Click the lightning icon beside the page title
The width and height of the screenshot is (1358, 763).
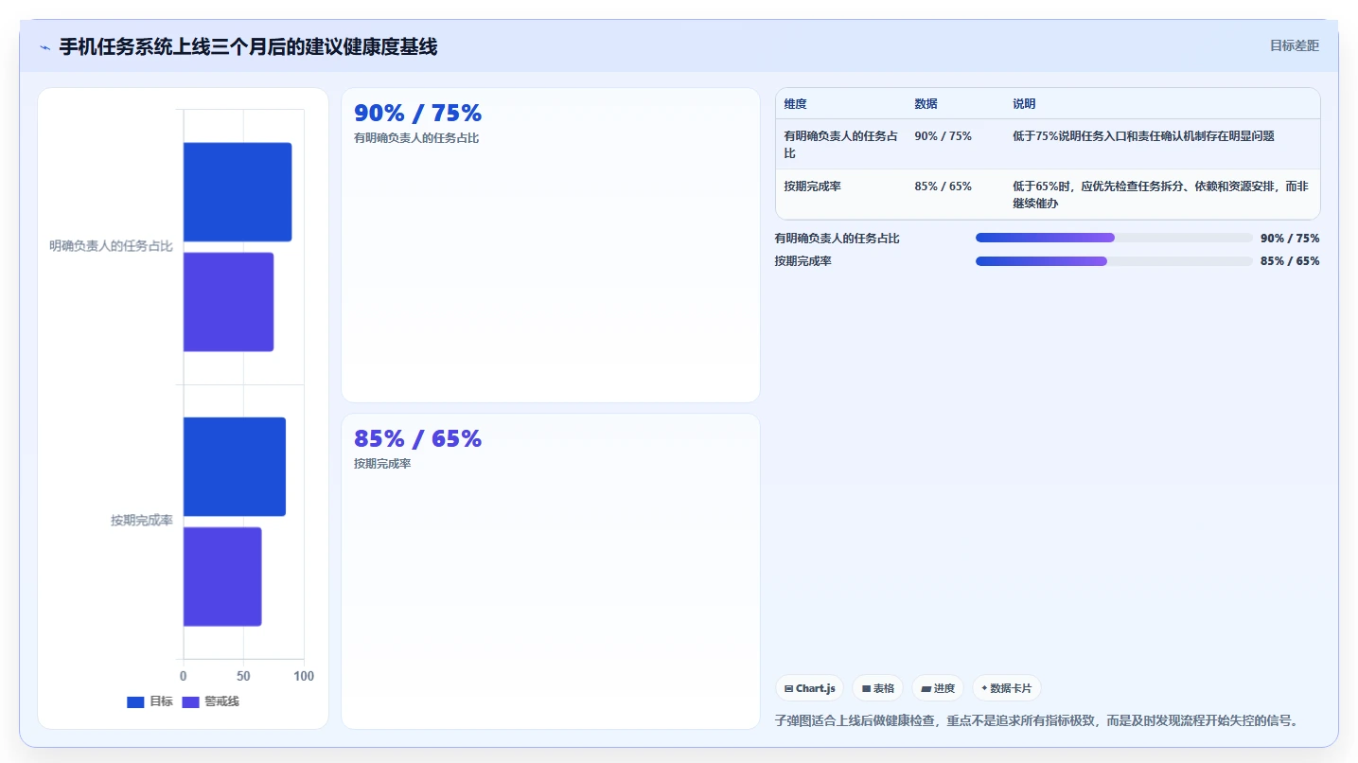44,47
